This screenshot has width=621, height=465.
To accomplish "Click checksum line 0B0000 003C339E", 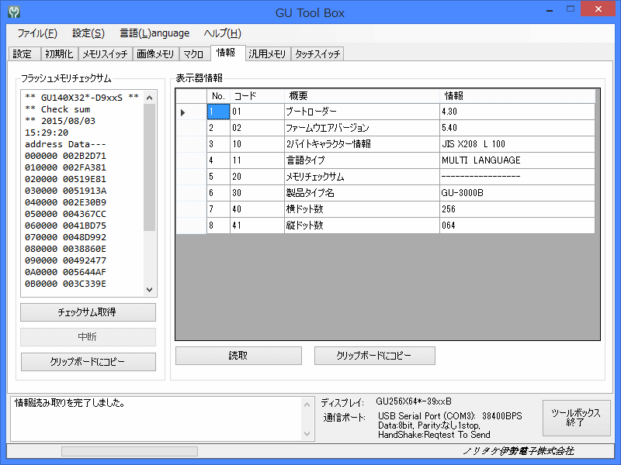I will (x=65, y=284).
